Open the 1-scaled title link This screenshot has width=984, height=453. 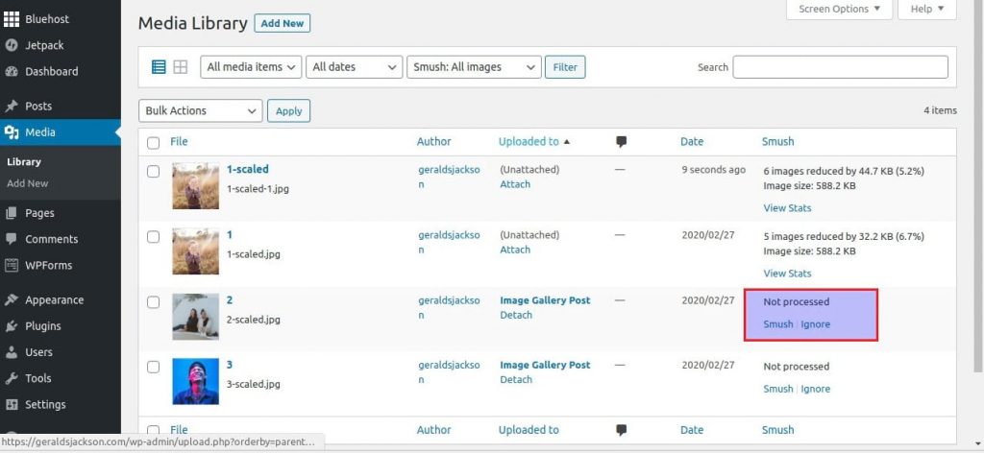coord(247,169)
